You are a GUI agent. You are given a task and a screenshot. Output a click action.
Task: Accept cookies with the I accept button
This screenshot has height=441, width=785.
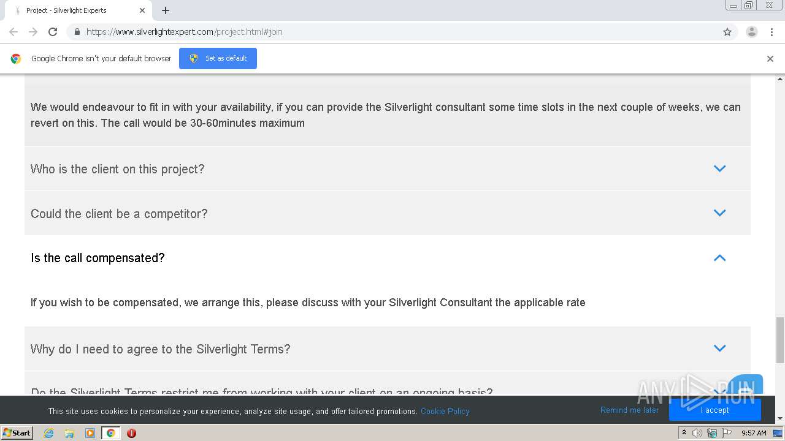click(714, 410)
